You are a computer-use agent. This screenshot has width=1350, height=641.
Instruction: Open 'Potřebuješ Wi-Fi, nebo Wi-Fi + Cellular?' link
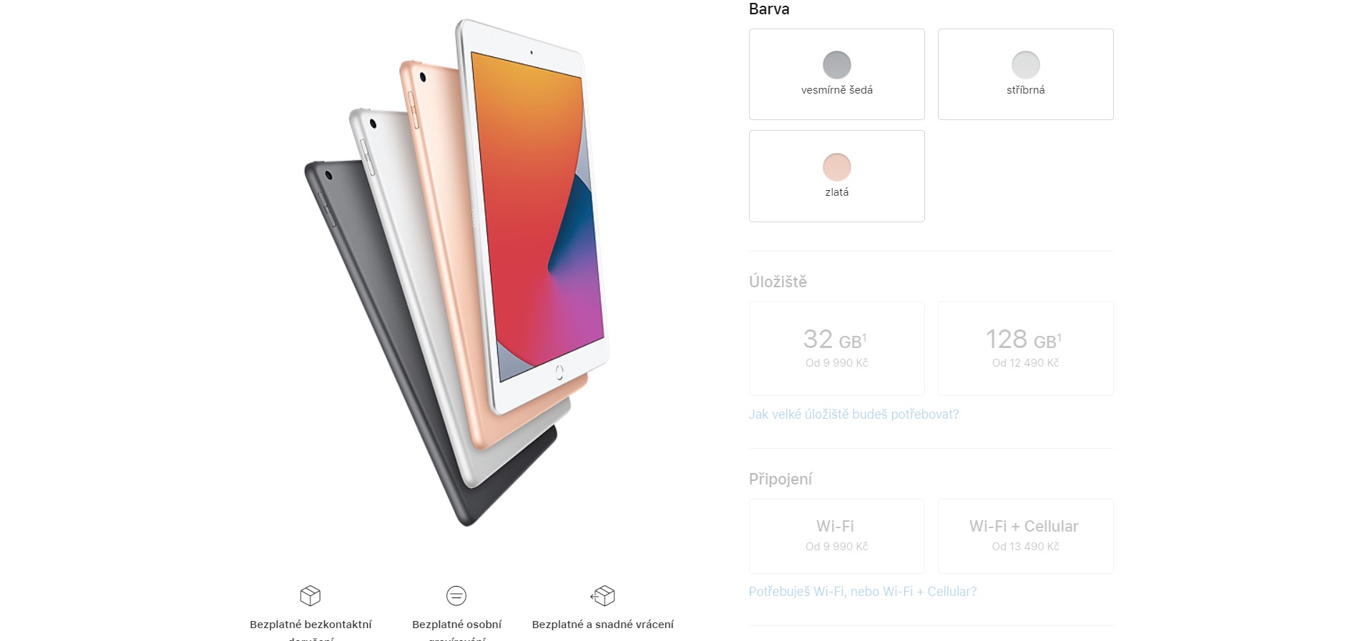coord(863,592)
